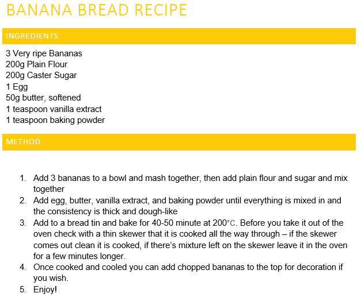Click the word 'together' in step 1
This screenshot has height=301, width=361.
(x=49, y=189)
